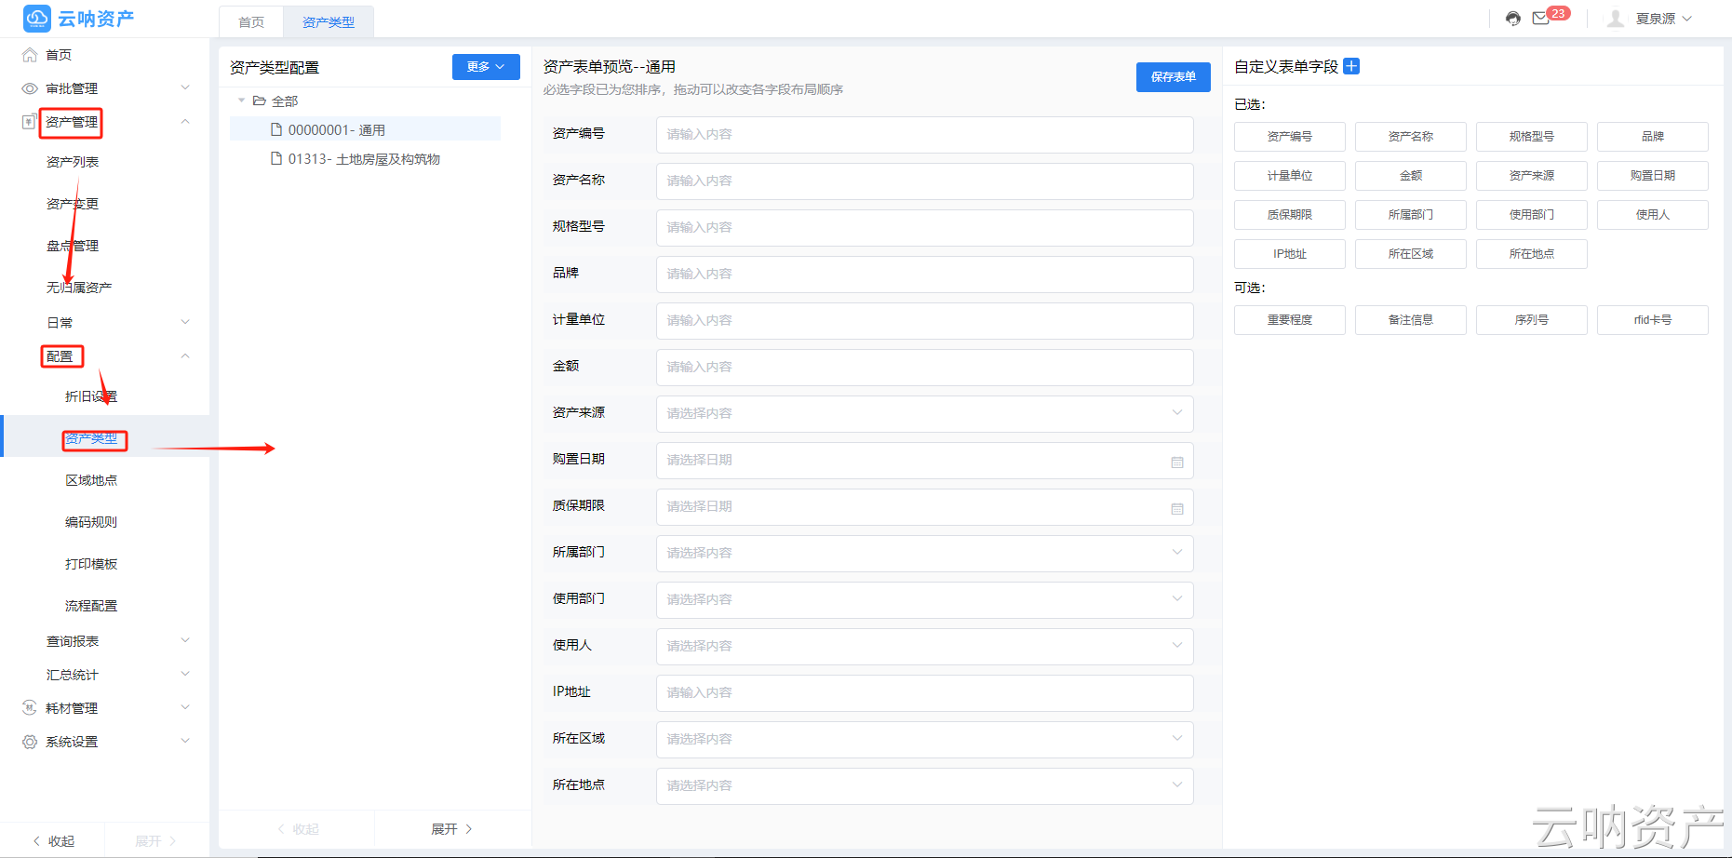Focus the 品牌 input field
This screenshot has width=1732, height=858.
pos(925,275)
